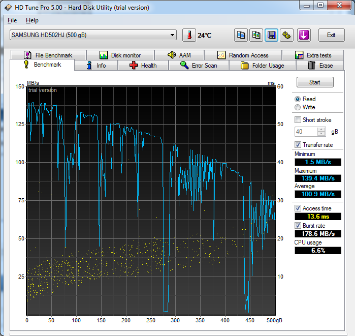Uncheck the Transfer rate checkbox
The image size is (355, 336).
(x=298, y=144)
